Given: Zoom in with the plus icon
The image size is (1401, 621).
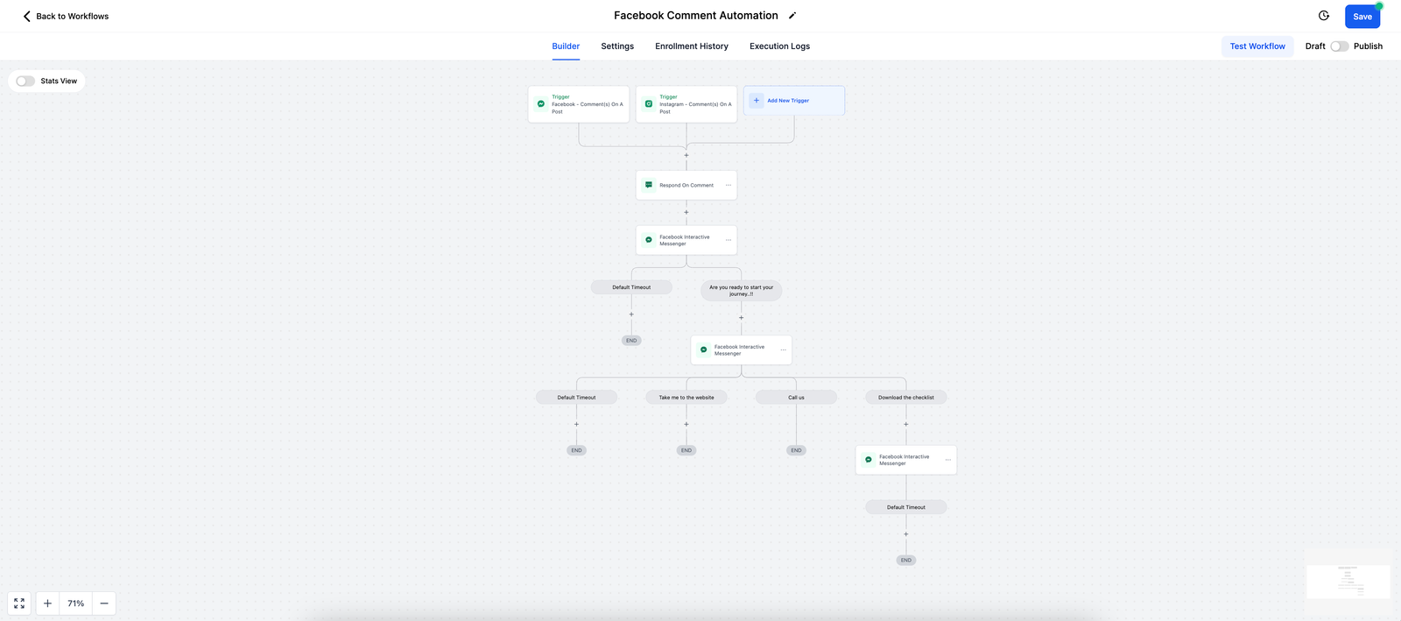Looking at the screenshot, I should coord(47,603).
